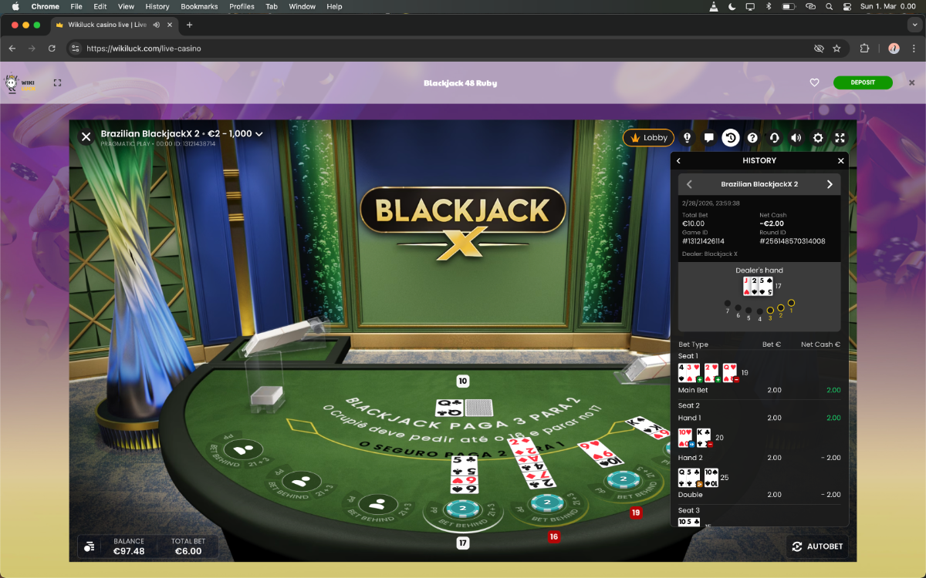The width and height of the screenshot is (926, 578).
Task: Click the chip stack icon beside Balance
Action: [x=90, y=546]
